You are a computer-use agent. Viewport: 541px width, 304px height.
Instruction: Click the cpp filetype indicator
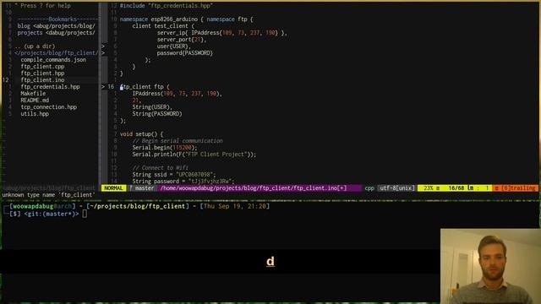point(369,188)
